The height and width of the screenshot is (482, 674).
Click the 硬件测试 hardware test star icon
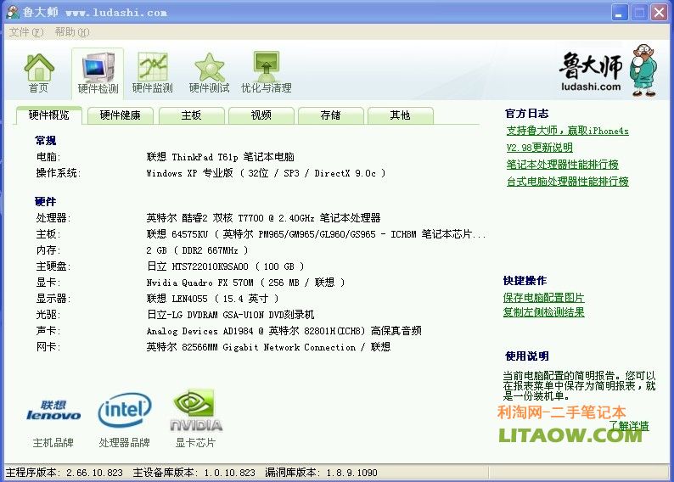click(x=209, y=71)
